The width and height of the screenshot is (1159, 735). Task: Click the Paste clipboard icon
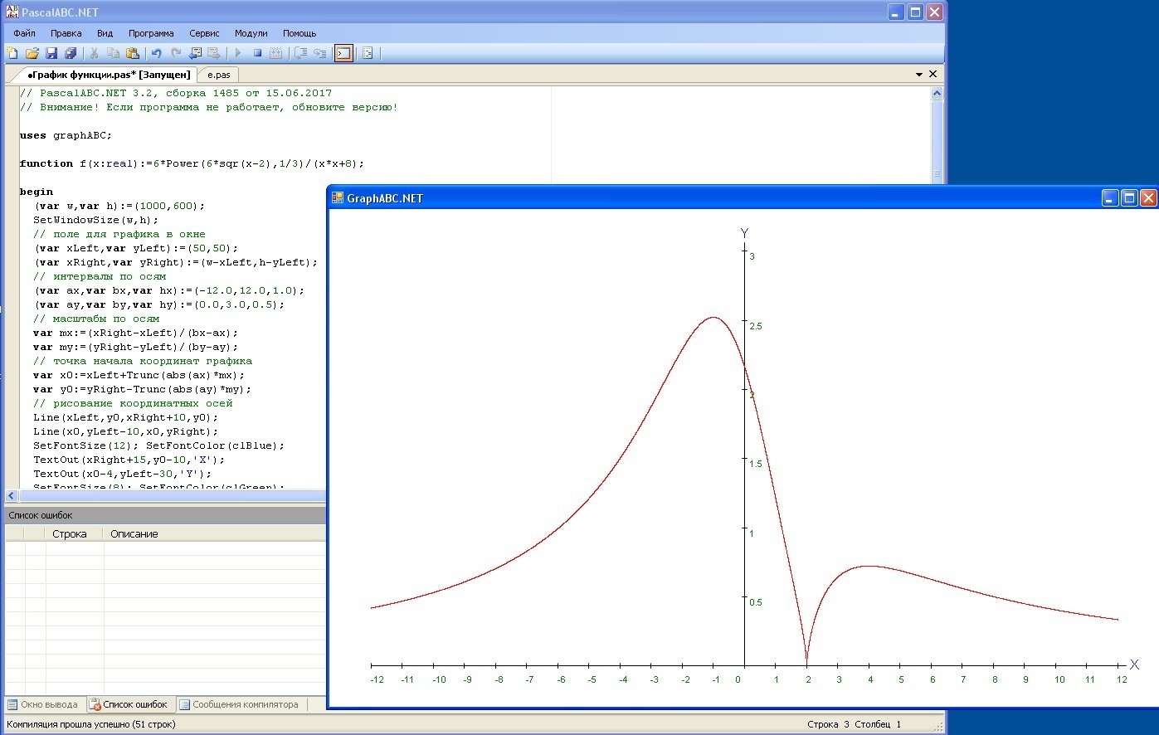[133, 53]
